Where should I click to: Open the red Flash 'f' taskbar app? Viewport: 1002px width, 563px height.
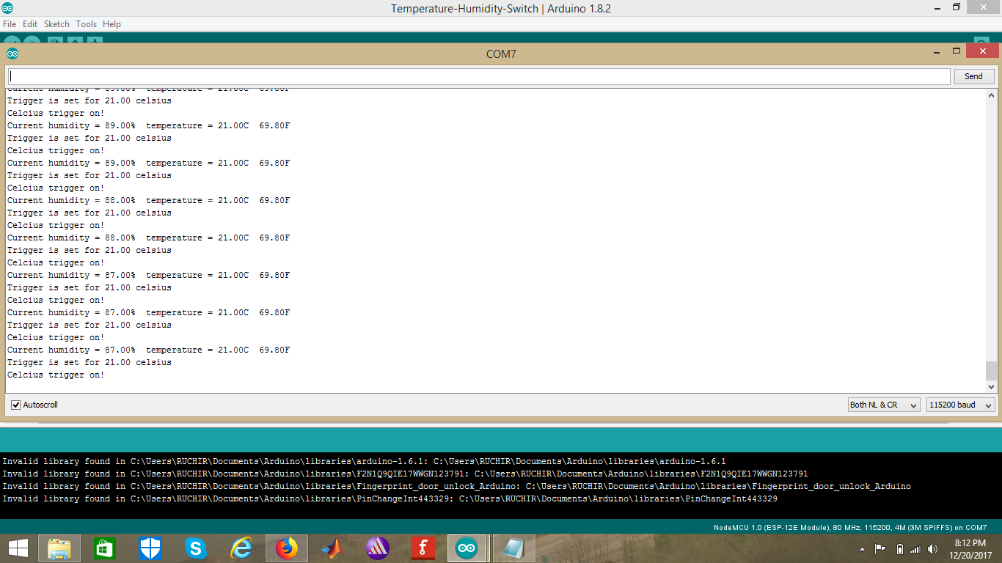click(423, 548)
